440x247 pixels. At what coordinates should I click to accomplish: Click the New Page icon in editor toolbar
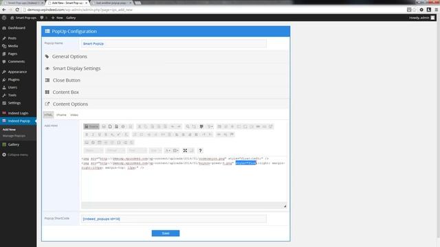tap(110, 126)
